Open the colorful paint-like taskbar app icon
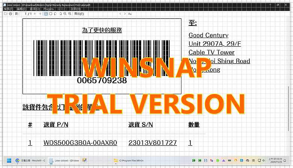Screen dimensions: 293x168 85,160
